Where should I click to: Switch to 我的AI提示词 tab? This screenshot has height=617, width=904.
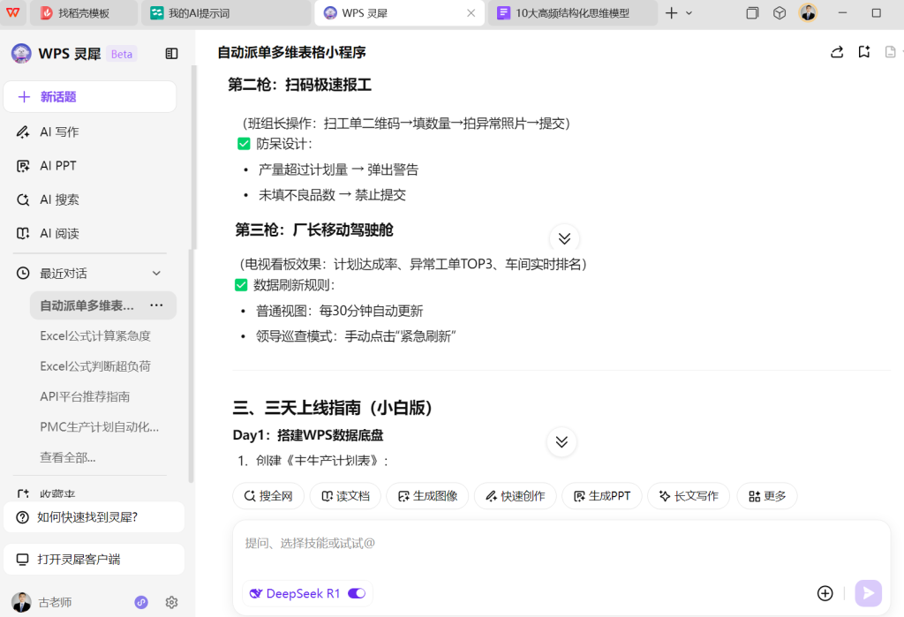(226, 12)
